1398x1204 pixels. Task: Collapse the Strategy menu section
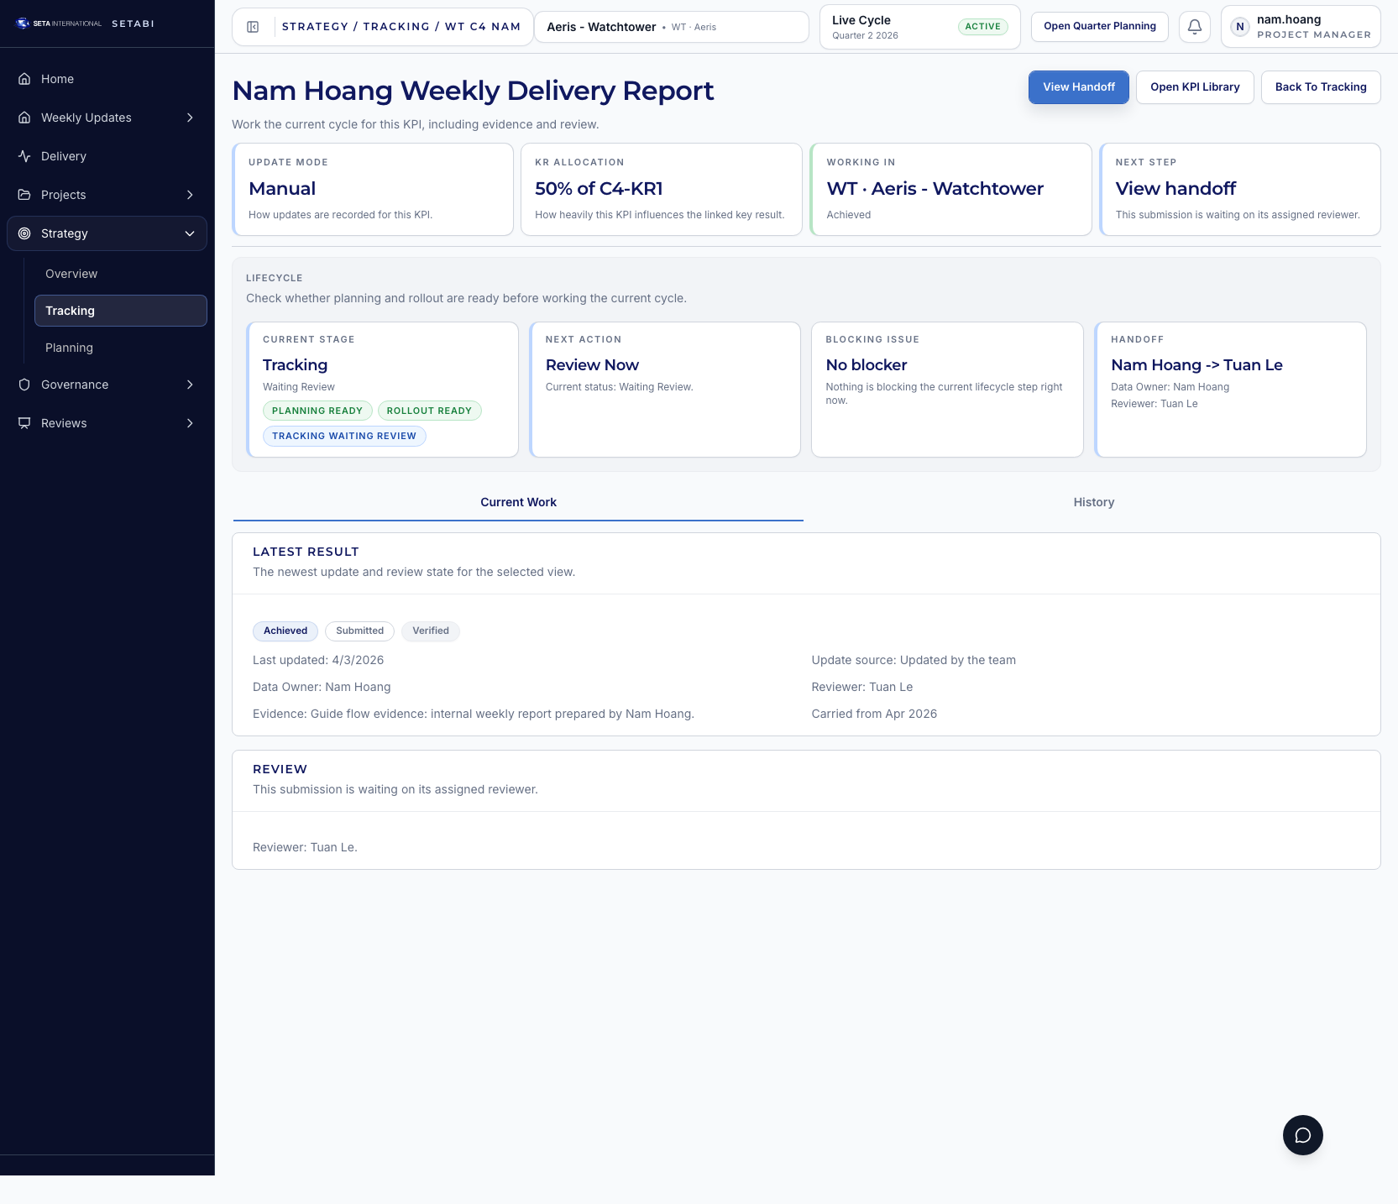tap(190, 233)
